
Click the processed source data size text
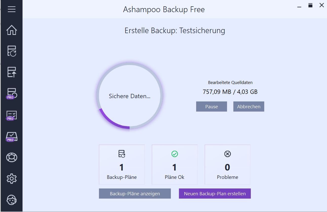click(230, 92)
